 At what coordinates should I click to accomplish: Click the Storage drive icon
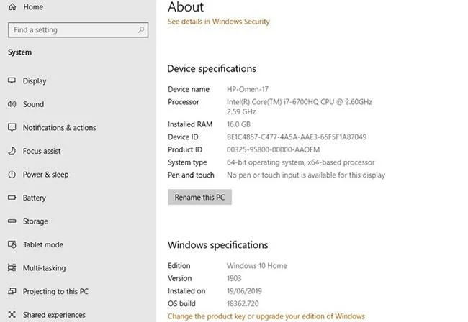[12, 221]
